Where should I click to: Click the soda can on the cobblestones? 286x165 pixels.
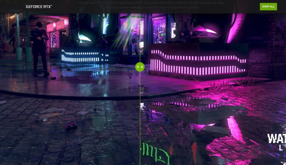point(70,126)
